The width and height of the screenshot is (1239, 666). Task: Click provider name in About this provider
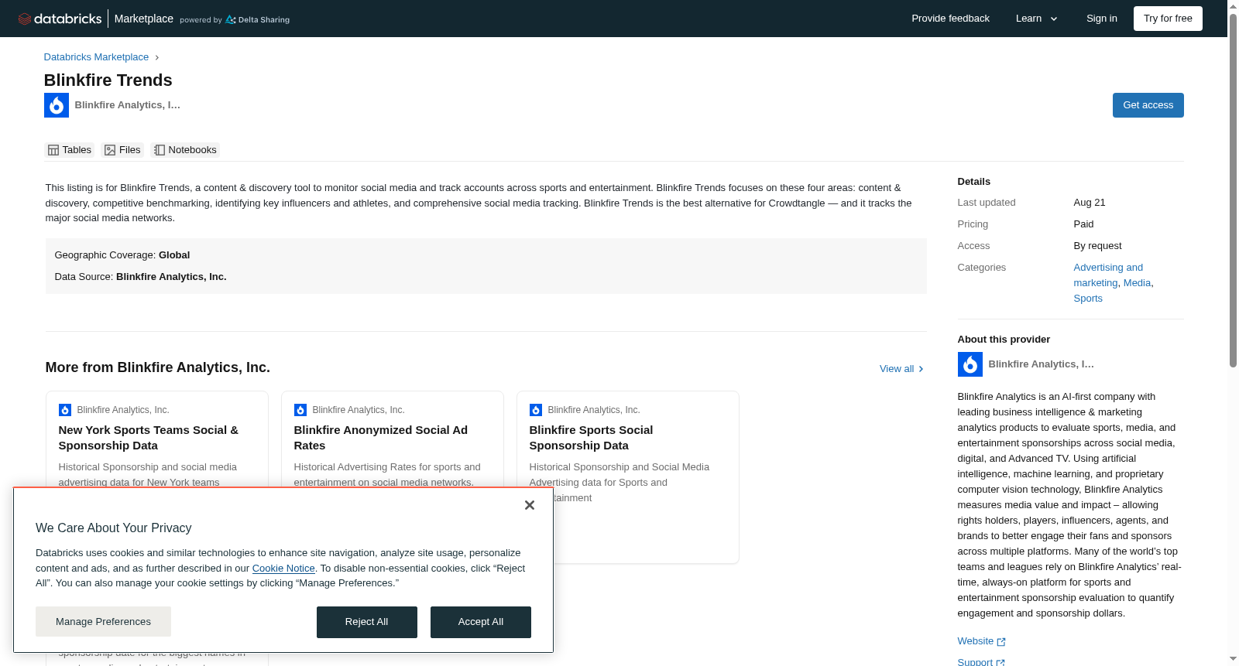pos(1042,364)
